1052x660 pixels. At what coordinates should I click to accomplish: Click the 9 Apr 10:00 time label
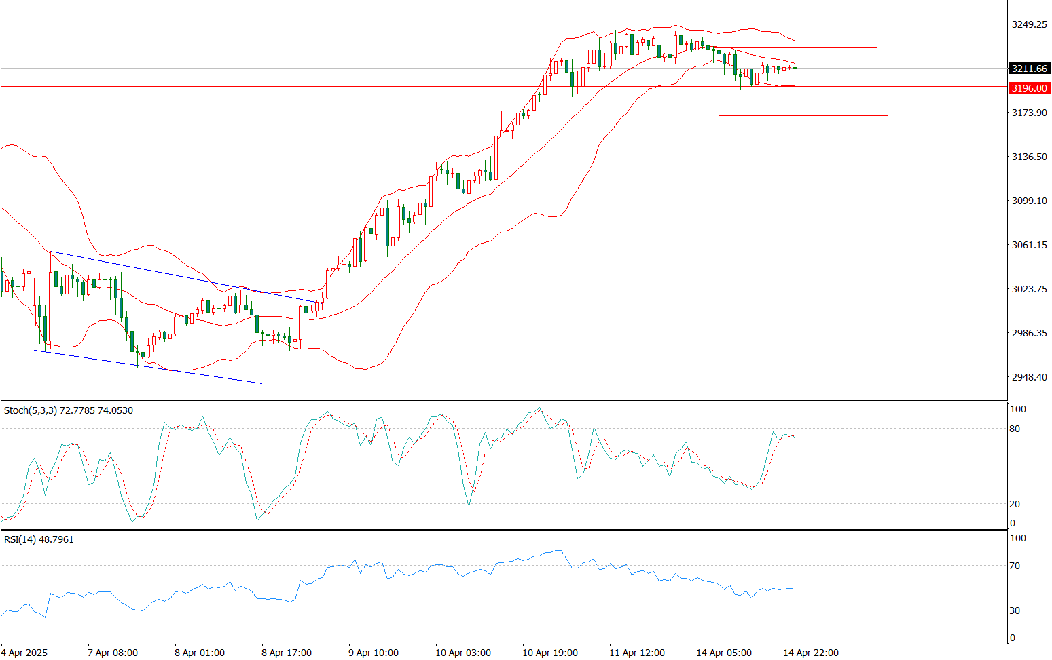374,653
